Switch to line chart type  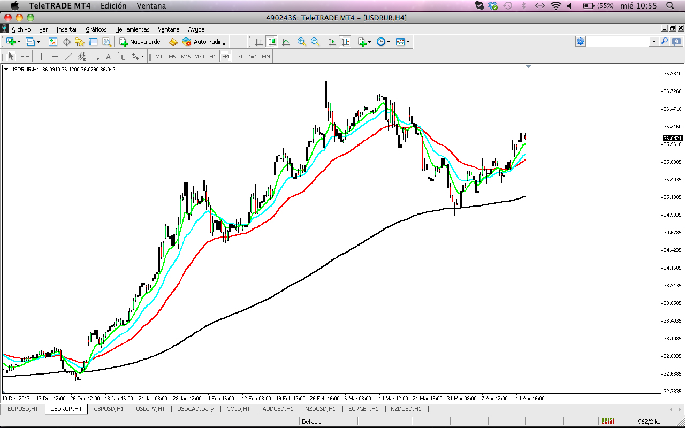(286, 42)
